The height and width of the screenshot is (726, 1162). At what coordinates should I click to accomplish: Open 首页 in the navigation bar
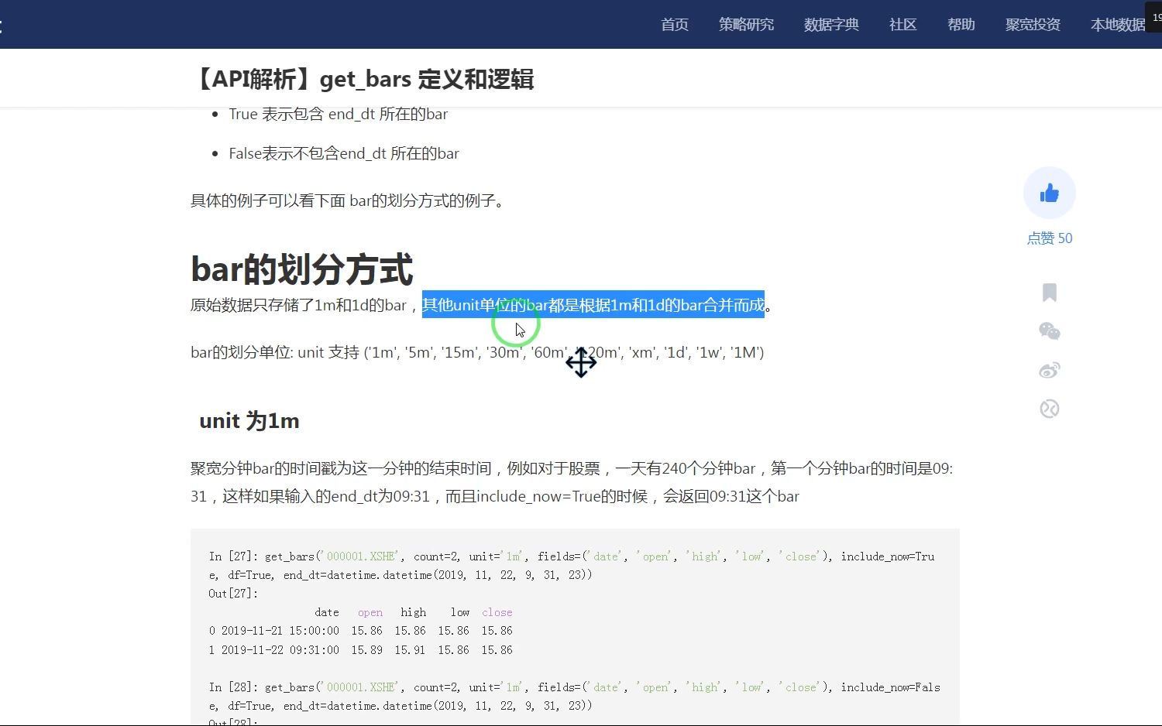pyautogui.click(x=675, y=25)
